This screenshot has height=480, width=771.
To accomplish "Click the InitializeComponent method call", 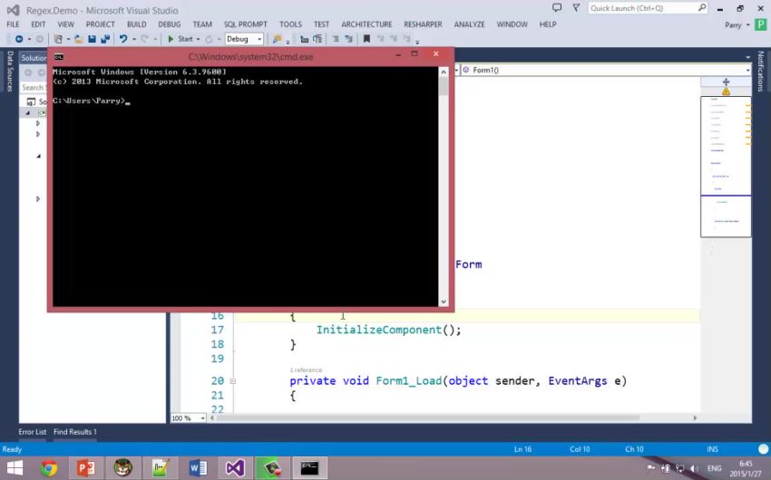I will click(378, 330).
